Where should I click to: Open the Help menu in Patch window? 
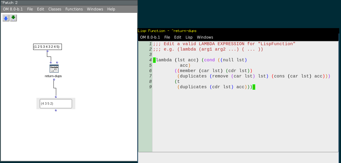pos(111,9)
